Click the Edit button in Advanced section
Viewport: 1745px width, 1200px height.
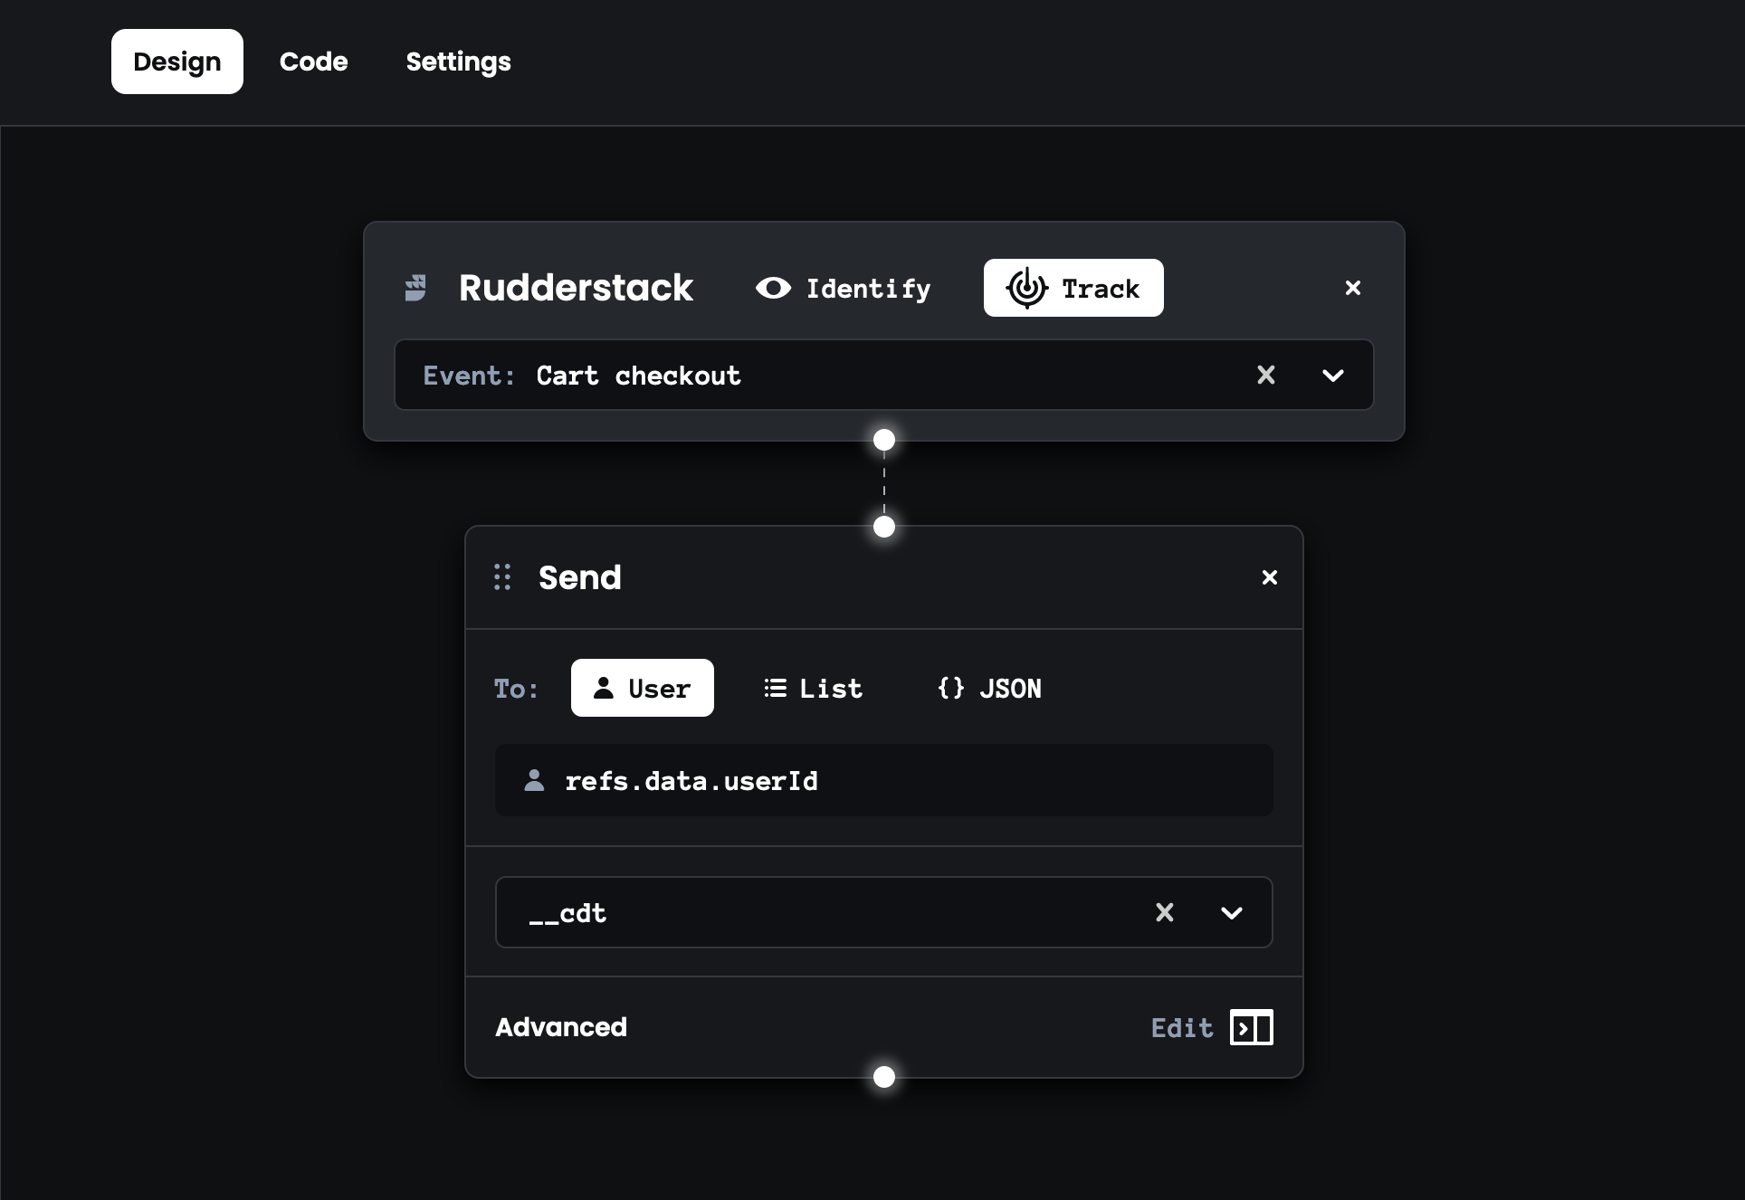1181,1027
